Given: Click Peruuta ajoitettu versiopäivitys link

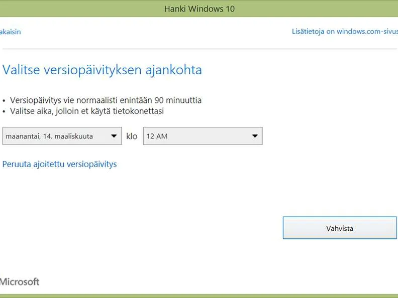Looking at the screenshot, I should 59,164.
